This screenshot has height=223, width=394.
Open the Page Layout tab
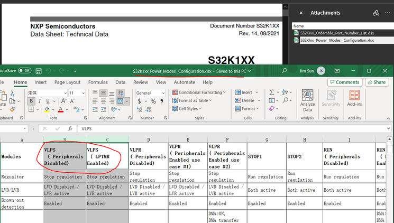click(67, 82)
